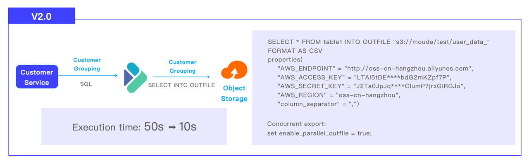
Task: Click the Customer Service box
Action: pyautogui.click(x=37, y=77)
